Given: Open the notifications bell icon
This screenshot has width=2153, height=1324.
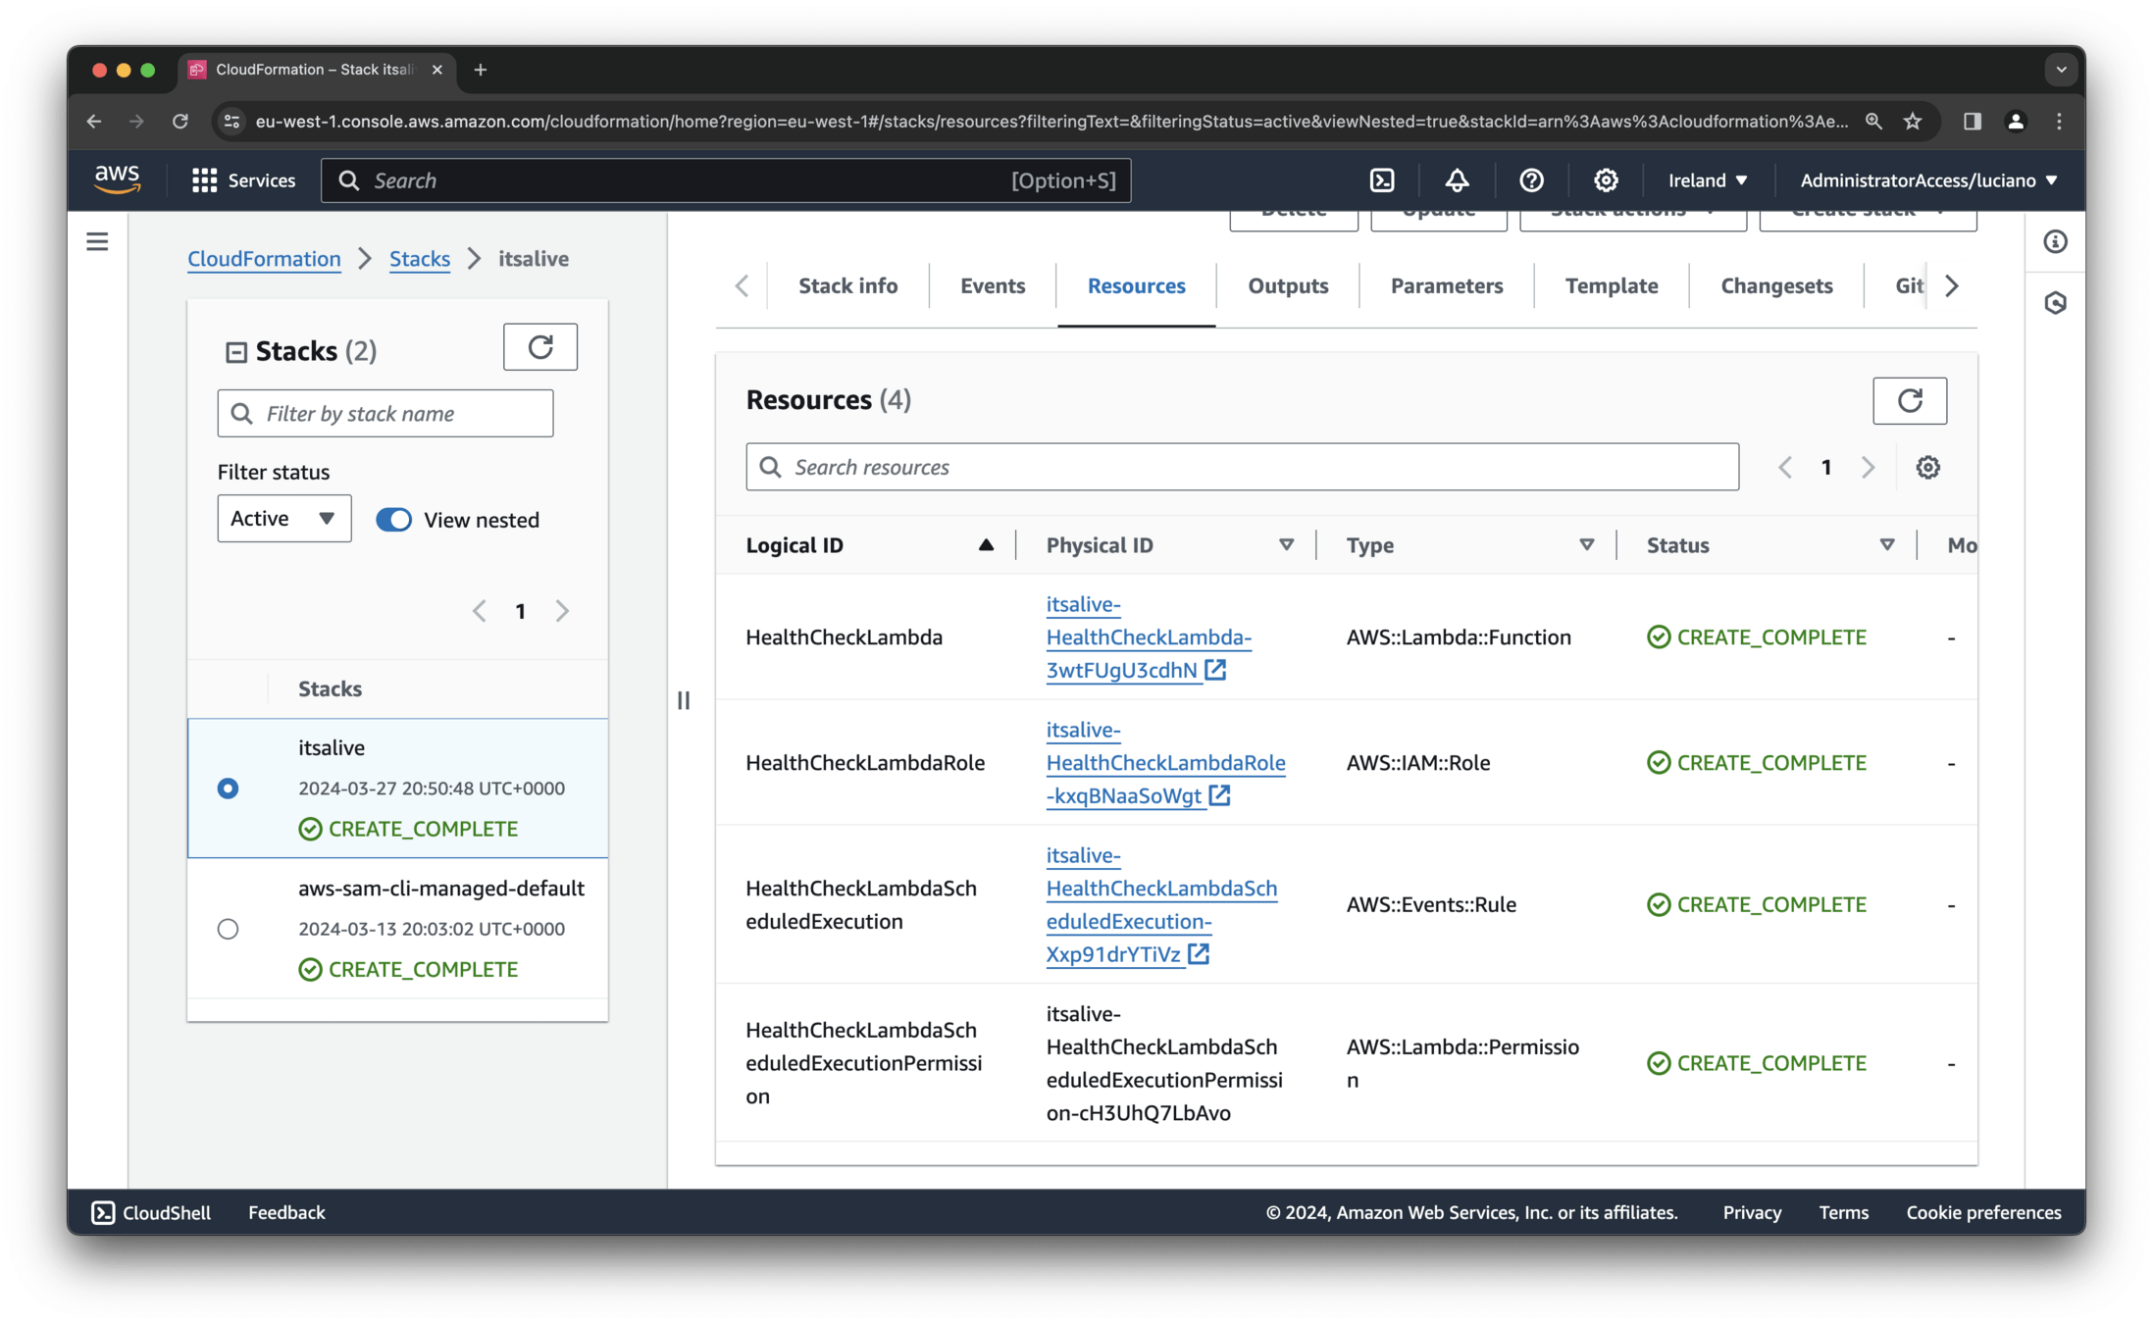Looking at the screenshot, I should (x=1457, y=180).
